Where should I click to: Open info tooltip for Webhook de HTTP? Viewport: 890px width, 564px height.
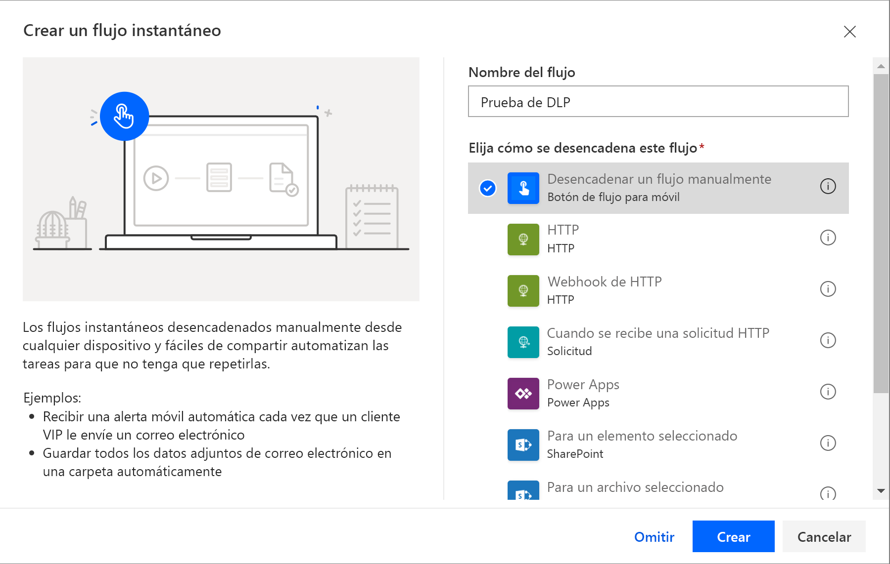point(828,289)
